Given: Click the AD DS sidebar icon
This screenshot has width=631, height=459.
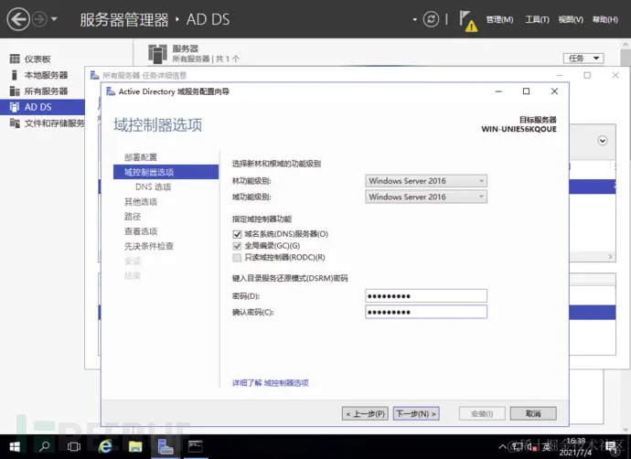Looking at the screenshot, I should point(15,107).
